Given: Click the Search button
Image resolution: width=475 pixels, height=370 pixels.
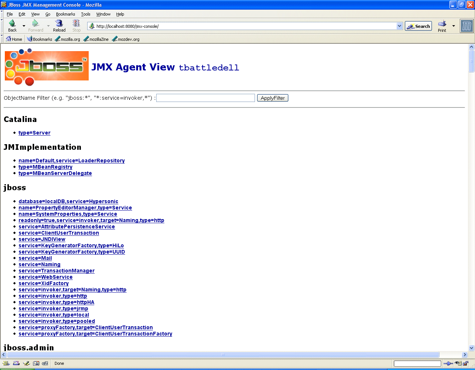Looking at the screenshot, I should pyautogui.click(x=418, y=26).
